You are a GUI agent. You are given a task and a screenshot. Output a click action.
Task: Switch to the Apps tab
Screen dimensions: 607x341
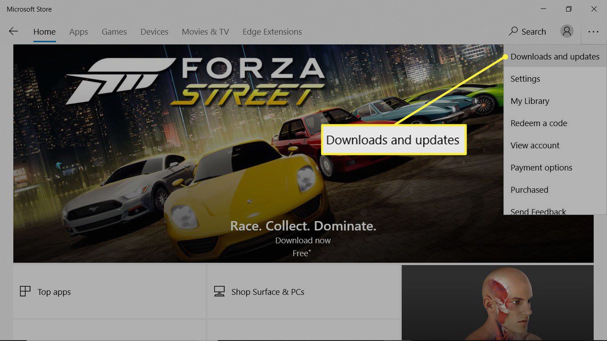point(79,32)
